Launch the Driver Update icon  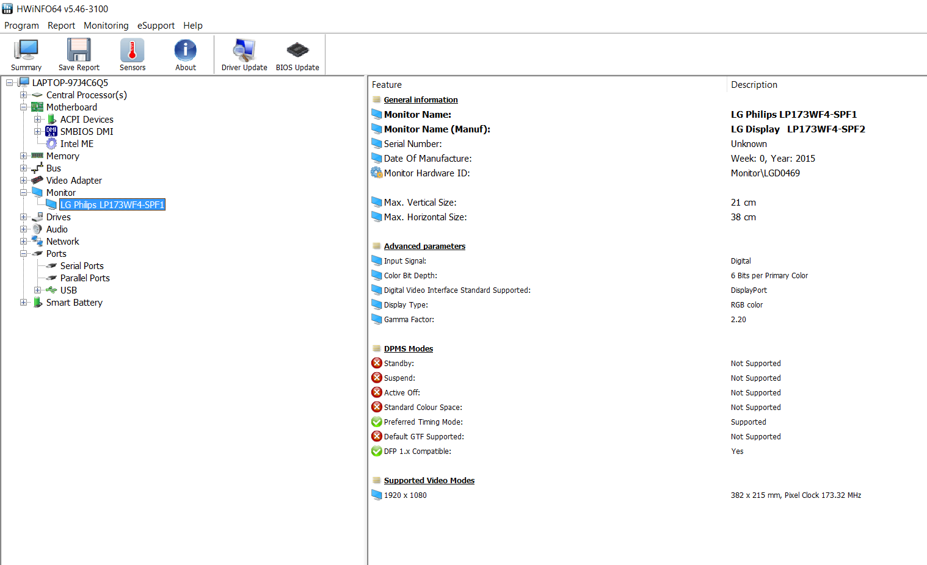(x=244, y=50)
